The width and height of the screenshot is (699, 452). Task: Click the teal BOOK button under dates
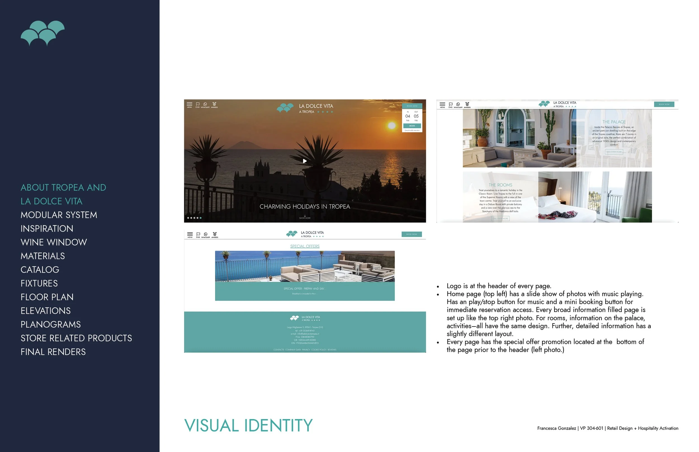coord(412,126)
